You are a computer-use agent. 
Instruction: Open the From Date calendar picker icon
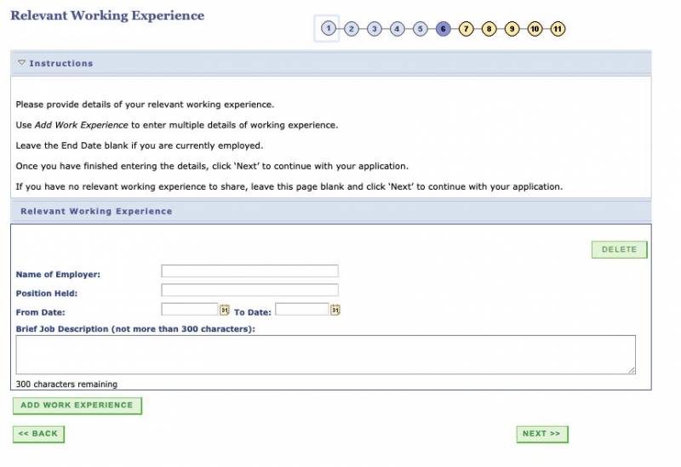pyautogui.click(x=225, y=310)
